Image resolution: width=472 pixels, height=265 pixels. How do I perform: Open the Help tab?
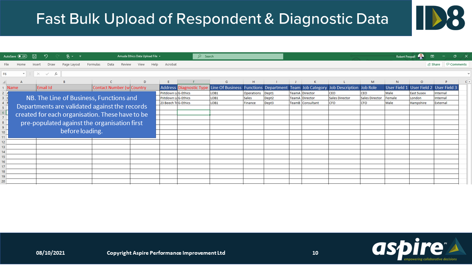[x=155, y=64]
